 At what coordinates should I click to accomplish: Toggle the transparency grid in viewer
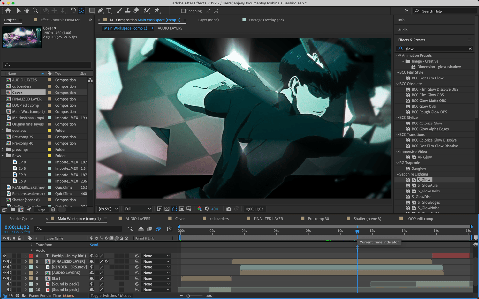167,209
